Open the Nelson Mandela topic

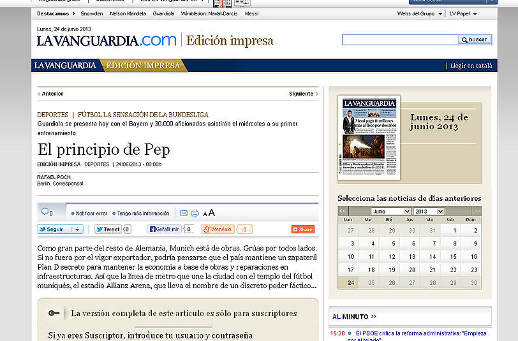[128, 13]
